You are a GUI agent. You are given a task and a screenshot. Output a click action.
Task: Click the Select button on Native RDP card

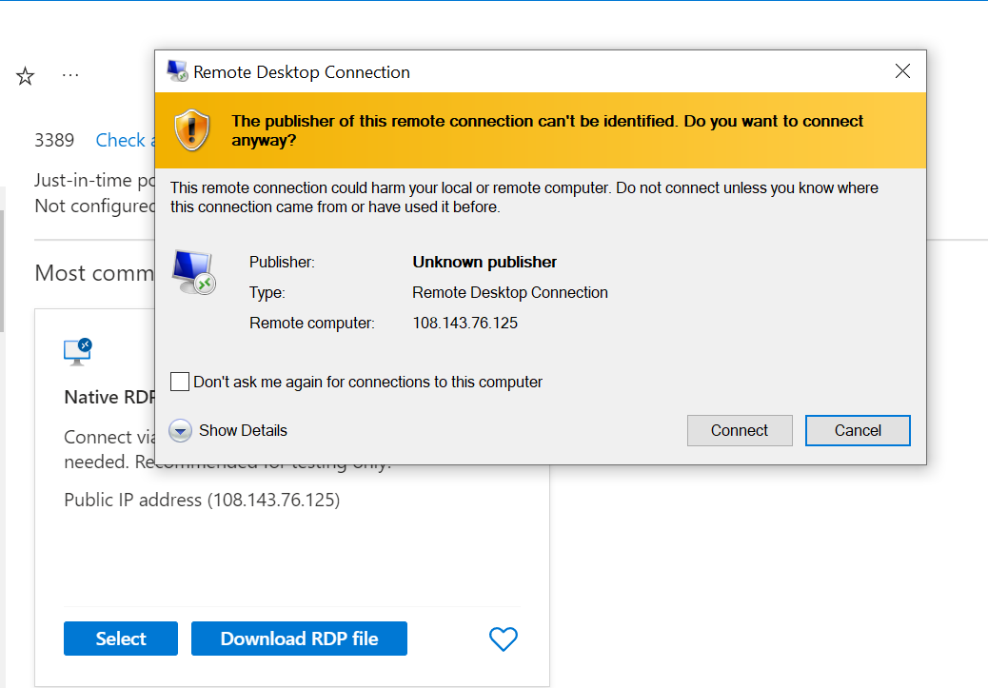pyautogui.click(x=121, y=639)
